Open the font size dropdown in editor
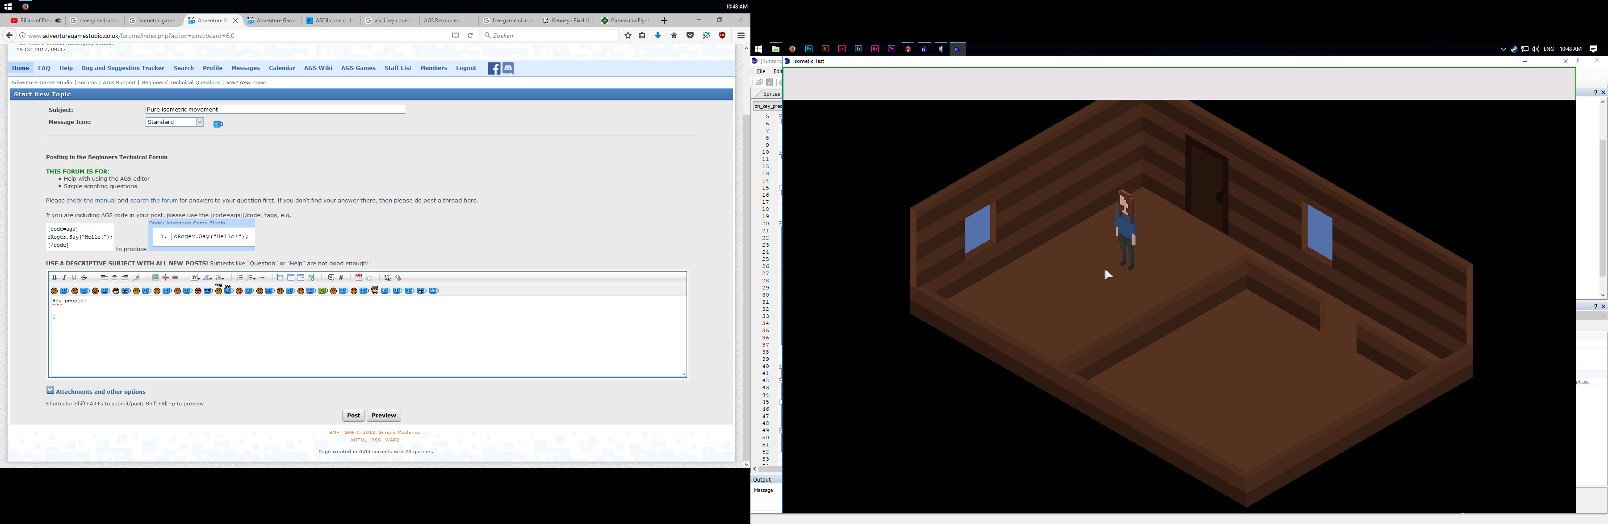 click(x=195, y=277)
